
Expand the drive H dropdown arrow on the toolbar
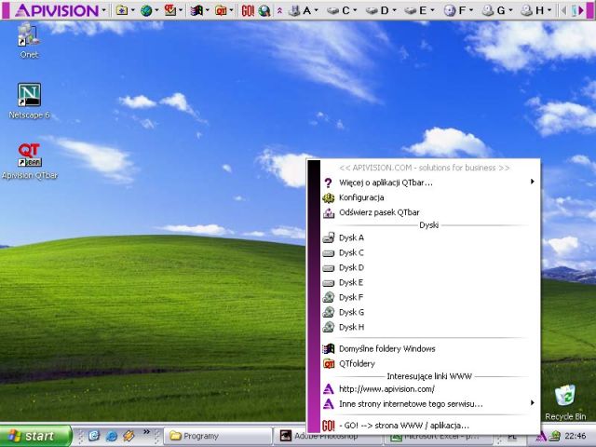click(x=549, y=10)
